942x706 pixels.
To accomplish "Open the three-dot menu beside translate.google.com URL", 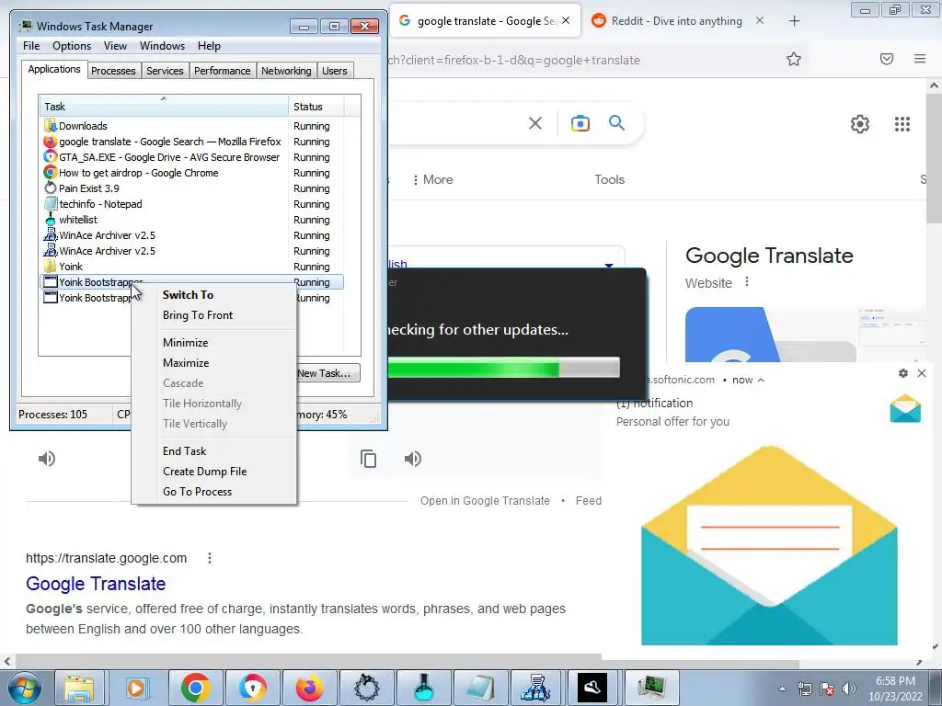I will click(210, 558).
